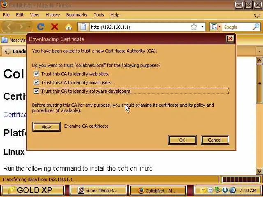This screenshot has height=197, width=263.
Task: Open the address bar history dropdown
Action: pyautogui.click(x=202, y=27)
